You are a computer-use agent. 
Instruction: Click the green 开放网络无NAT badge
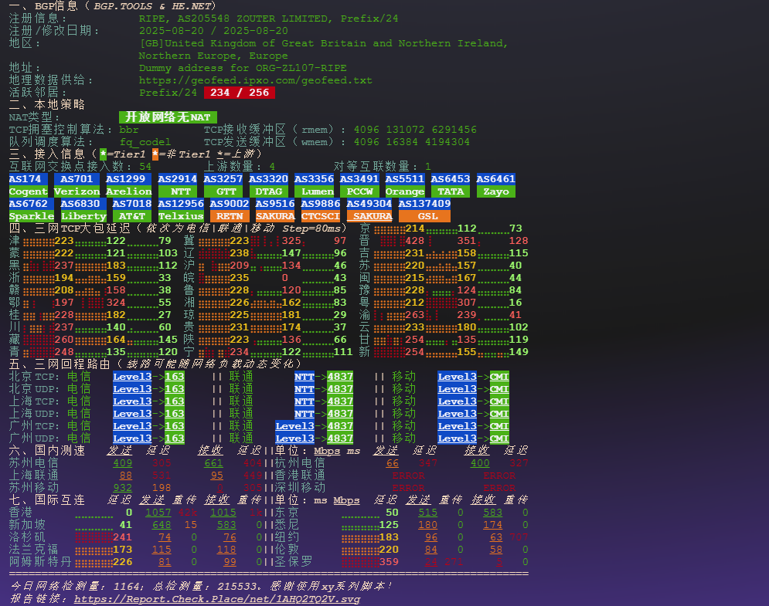pyautogui.click(x=168, y=117)
